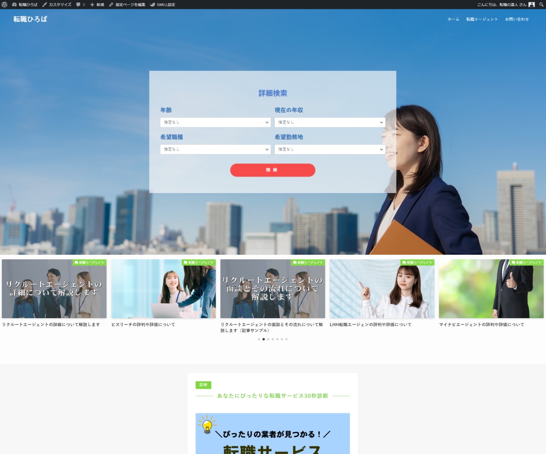
Task: Click 新規 to add new content
Action: click(x=97, y=4)
